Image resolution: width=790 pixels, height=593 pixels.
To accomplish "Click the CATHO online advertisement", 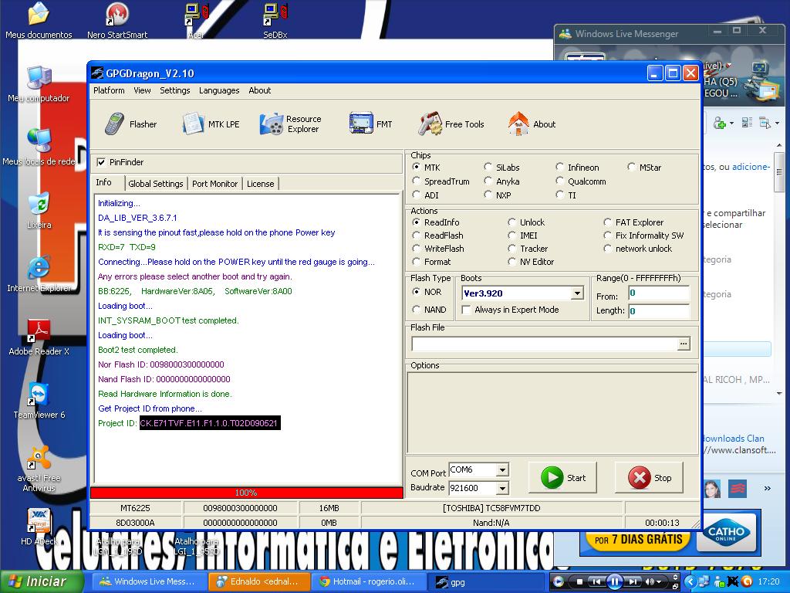I will click(x=726, y=533).
